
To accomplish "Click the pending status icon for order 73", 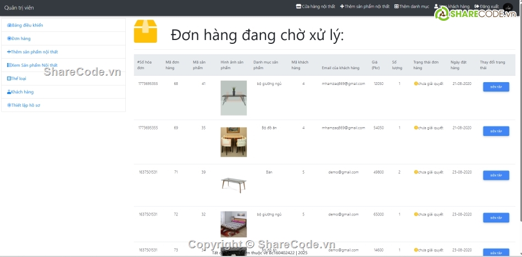I will [416, 250].
